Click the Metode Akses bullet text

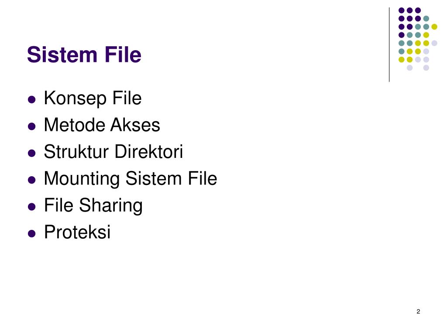(x=102, y=125)
